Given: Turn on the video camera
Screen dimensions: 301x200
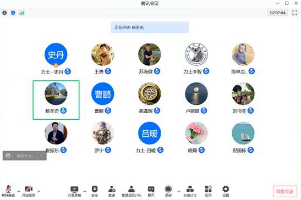Looking at the screenshot, I should click(x=29, y=191).
